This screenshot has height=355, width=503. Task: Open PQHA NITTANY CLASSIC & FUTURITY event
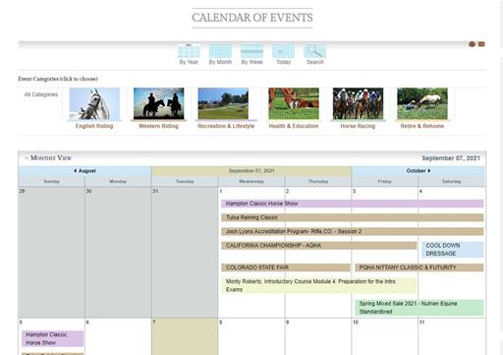click(x=419, y=267)
